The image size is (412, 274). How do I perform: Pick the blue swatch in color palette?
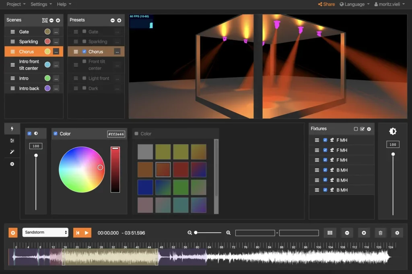145,187
